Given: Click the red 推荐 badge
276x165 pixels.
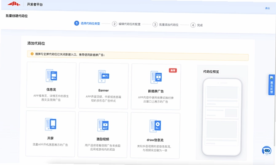Looking at the screenshot, I should pos(173,70).
